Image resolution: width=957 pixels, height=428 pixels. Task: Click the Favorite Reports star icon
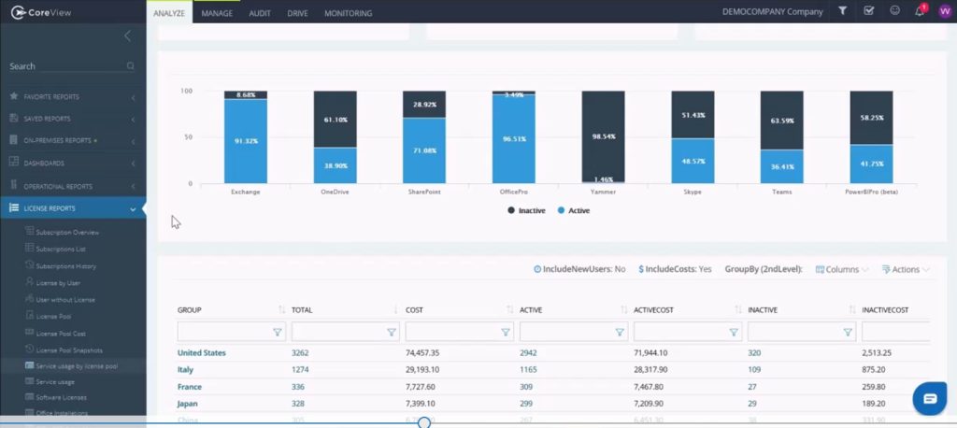(14, 96)
